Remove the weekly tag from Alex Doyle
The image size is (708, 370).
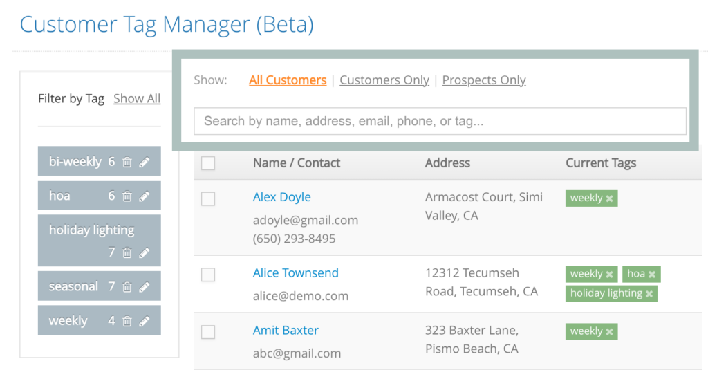click(609, 198)
